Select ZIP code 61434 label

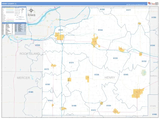coord(108,105)
